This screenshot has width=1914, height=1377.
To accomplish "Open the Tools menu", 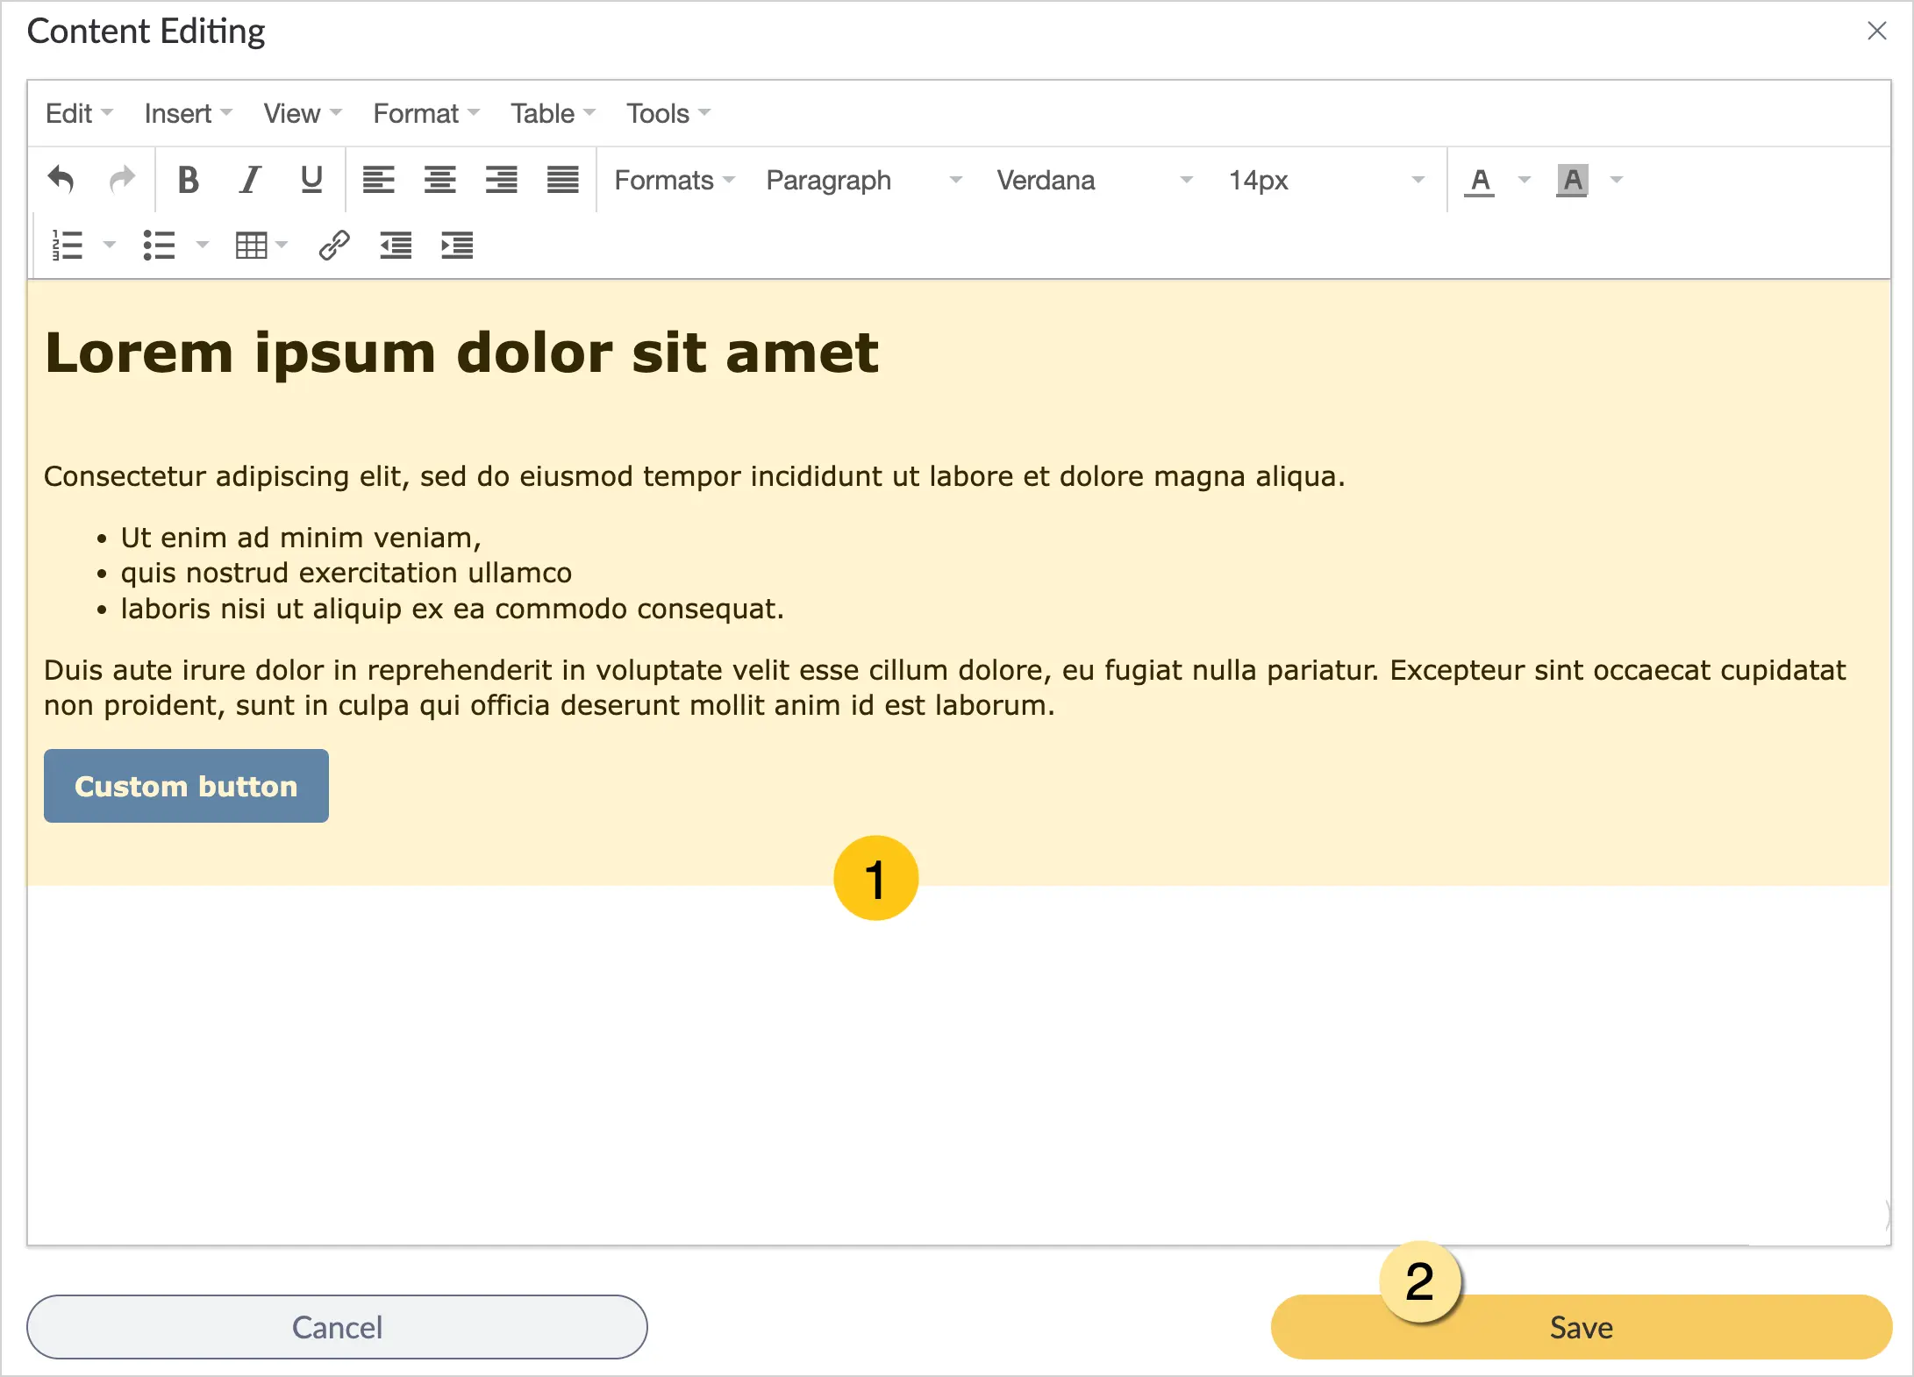I will (x=668, y=113).
